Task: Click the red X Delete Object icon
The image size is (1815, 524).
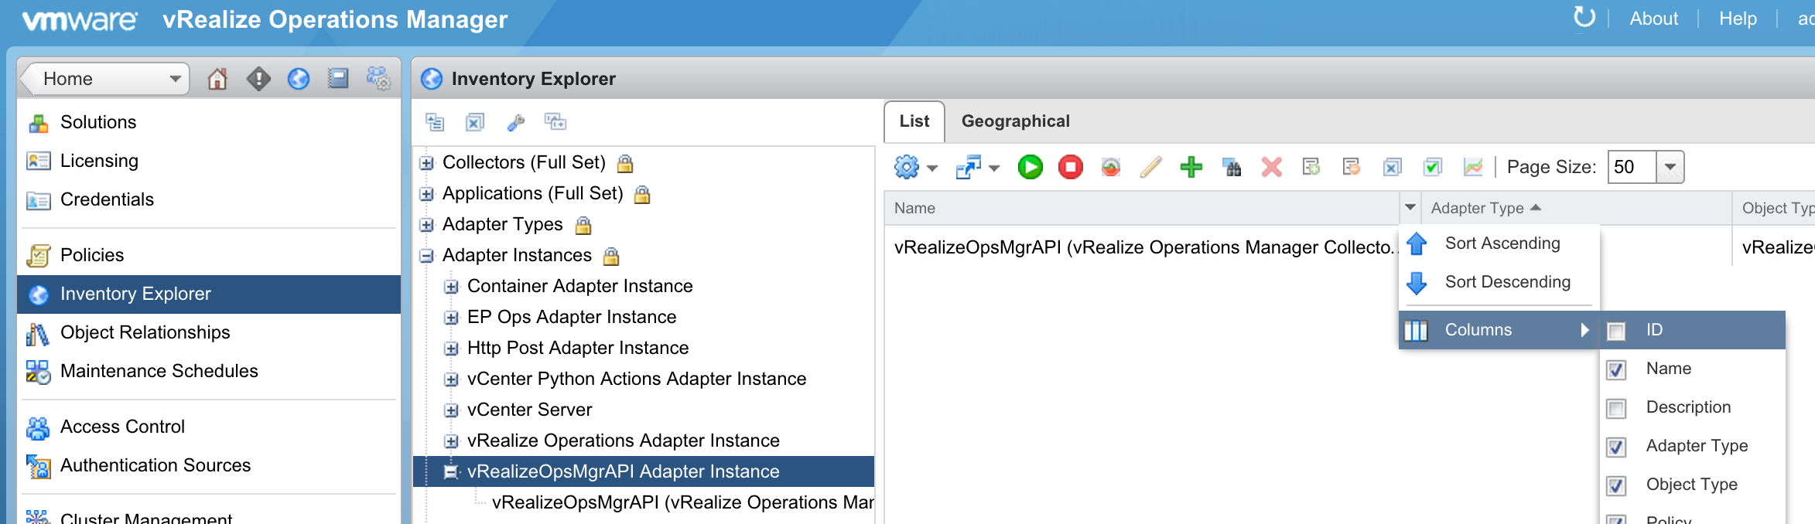Action: 1271,167
